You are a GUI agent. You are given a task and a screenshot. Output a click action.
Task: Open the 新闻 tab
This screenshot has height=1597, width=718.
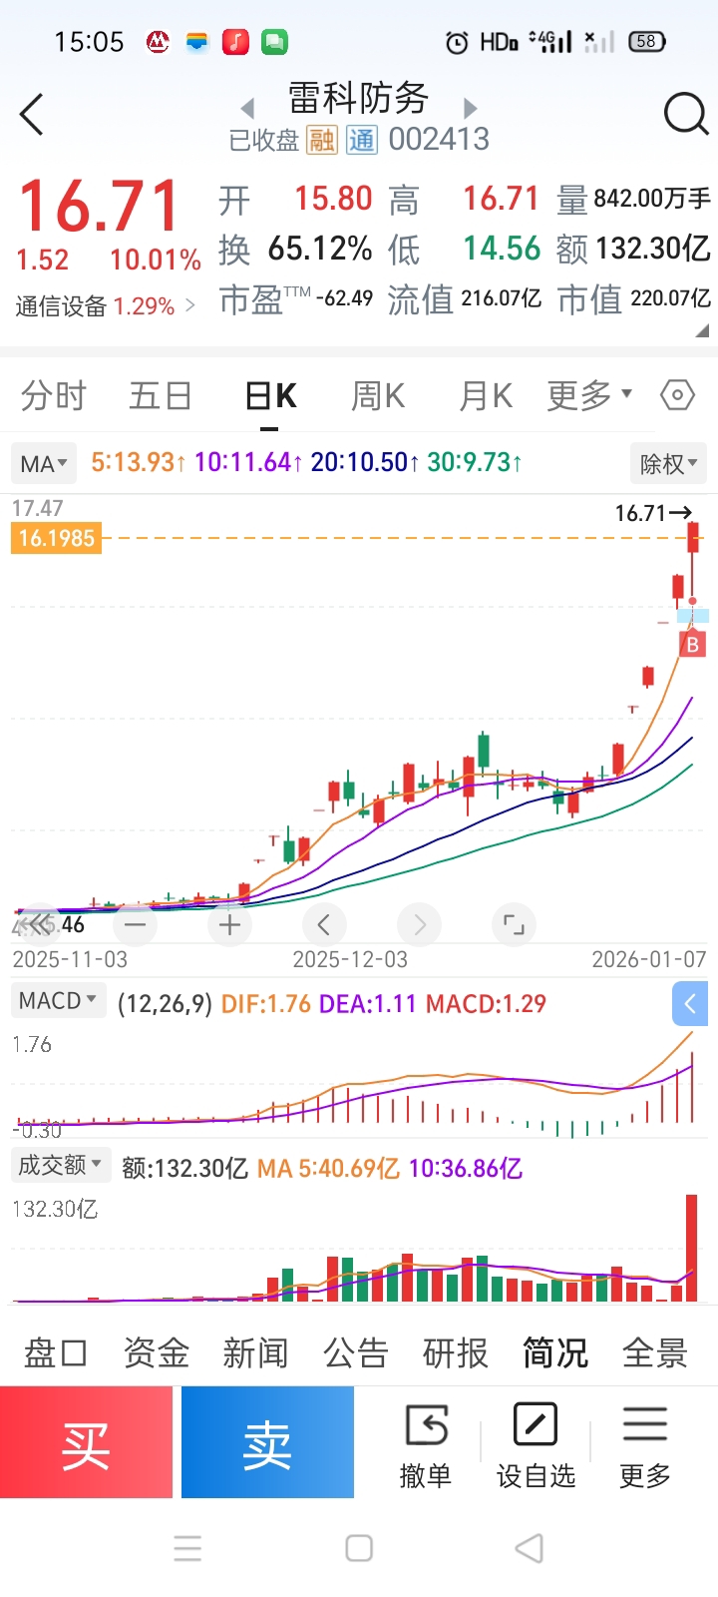(256, 1353)
